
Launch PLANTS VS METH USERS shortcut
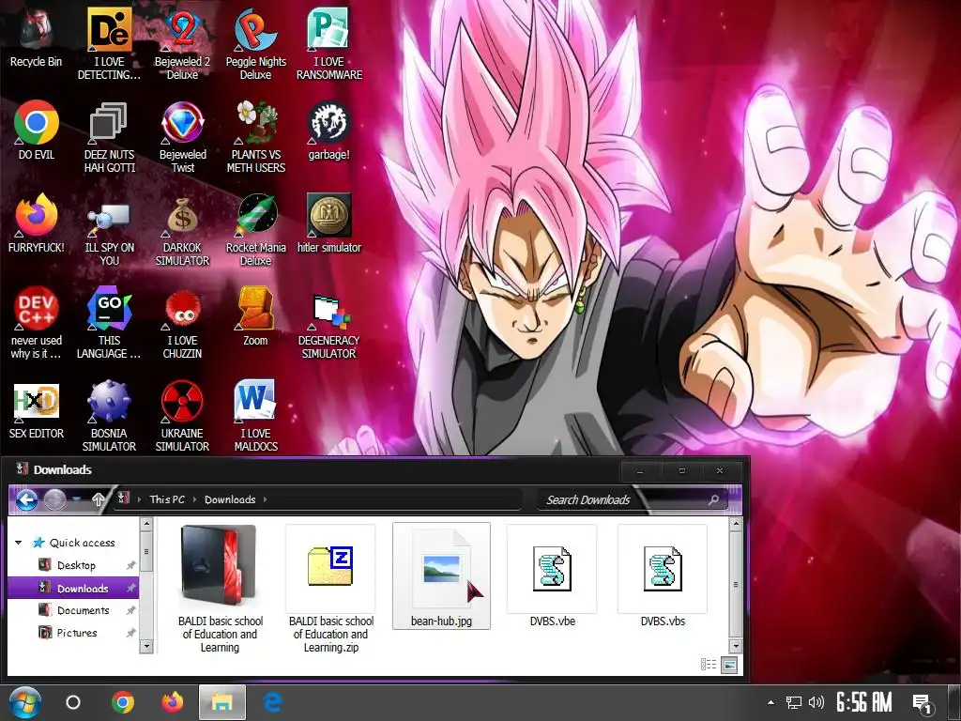[255, 137]
